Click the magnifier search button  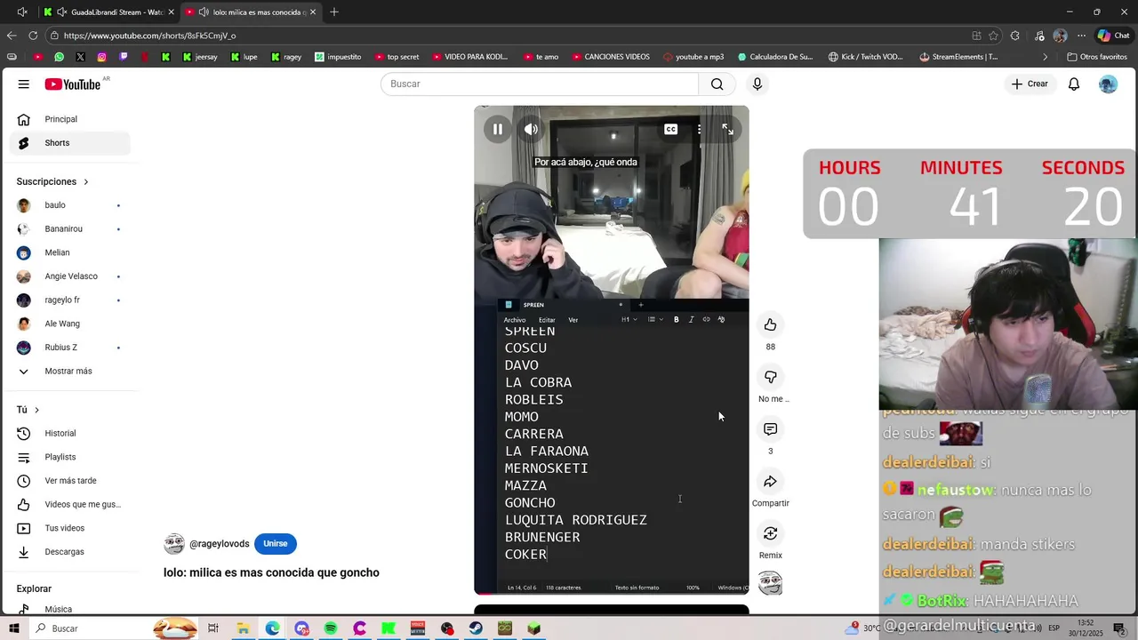pyautogui.click(x=717, y=84)
